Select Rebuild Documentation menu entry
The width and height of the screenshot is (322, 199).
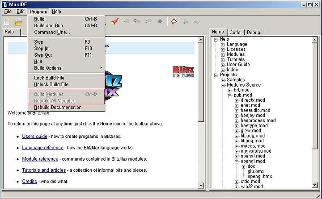pyautogui.click(x=66, y=108)
